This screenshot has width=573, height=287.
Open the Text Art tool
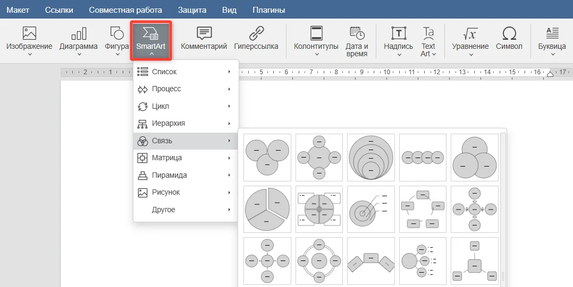pyautogui.click(x=428, y=41)
